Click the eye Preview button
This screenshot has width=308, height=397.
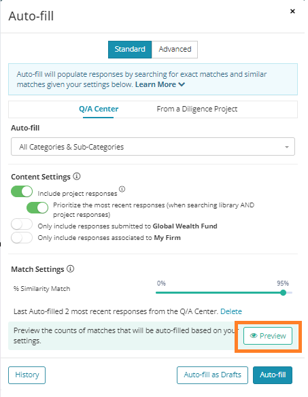[268, 336]
